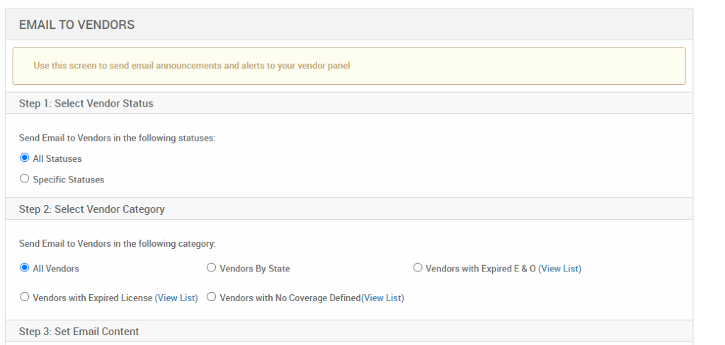725x345 pixels.
Task: Select Vendors with Expired License option
Action: coord(25,297)
